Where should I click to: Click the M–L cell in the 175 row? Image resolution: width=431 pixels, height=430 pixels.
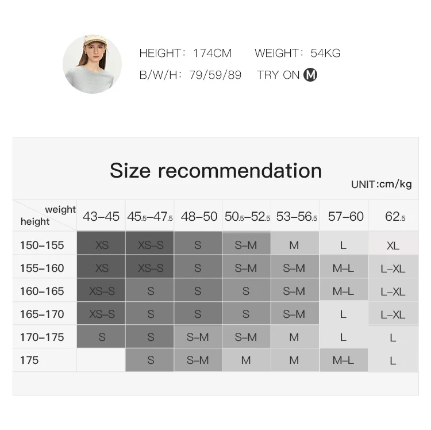(344, 360)
